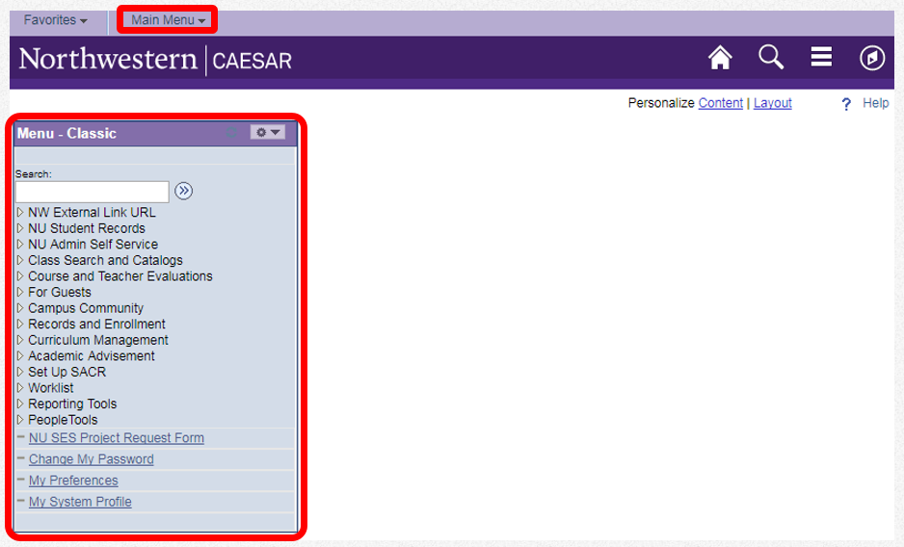This screenshot has height=547, width=904.
Task: Open the Personalize Content link
Action: click(x=720, y=103)
